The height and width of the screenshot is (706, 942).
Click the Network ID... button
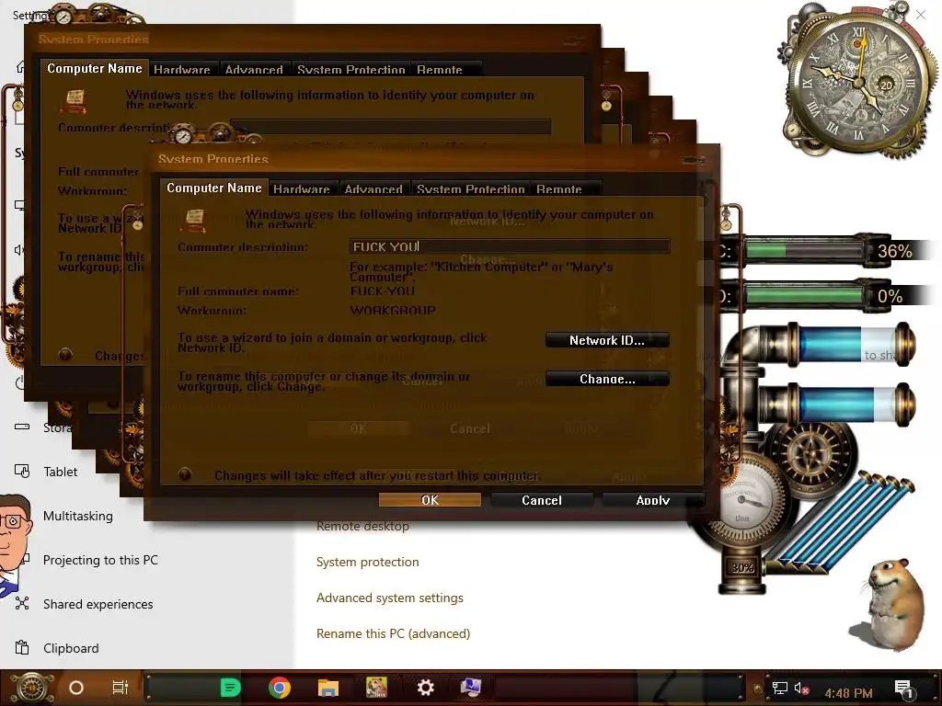coord(607,340)
